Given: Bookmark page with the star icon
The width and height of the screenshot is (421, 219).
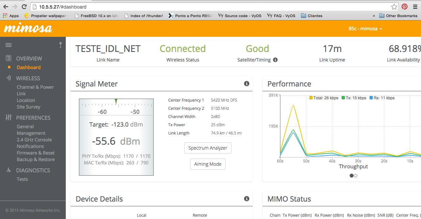Looking at the screenshot, I should (394, 7).
